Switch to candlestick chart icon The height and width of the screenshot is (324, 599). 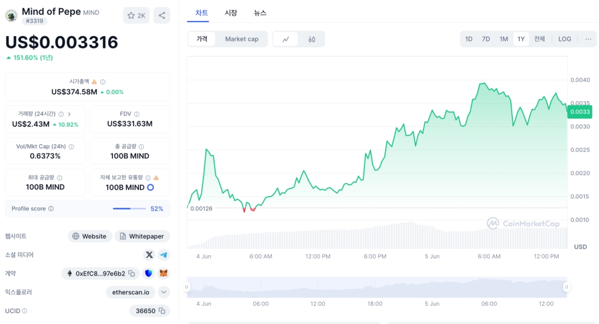click(x=312, y=39)
